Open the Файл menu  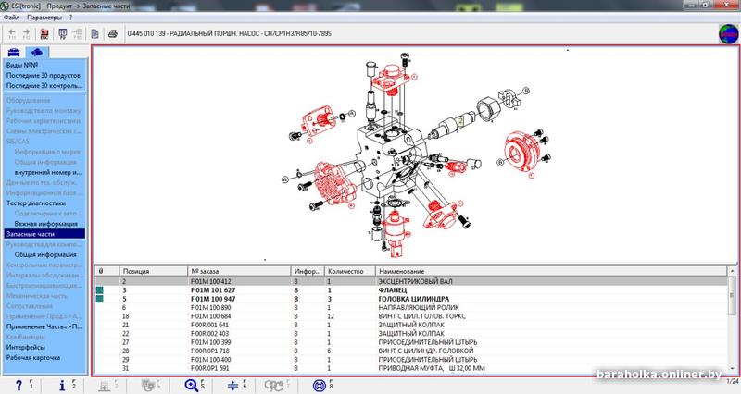(11, 18)
